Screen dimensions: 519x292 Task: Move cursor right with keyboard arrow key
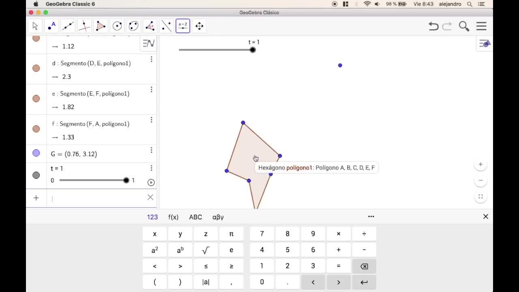(x=339, y=282)
